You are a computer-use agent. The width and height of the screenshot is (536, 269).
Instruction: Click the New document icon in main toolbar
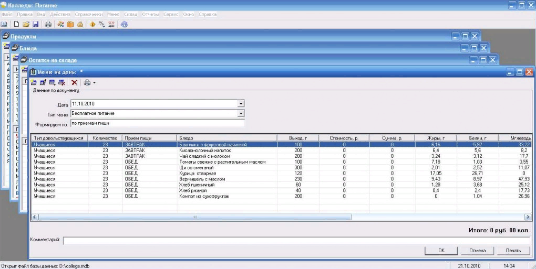(16, 24)
